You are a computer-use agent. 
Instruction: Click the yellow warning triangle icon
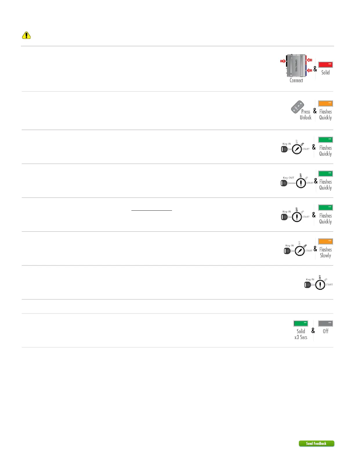[x=26, y=35]
